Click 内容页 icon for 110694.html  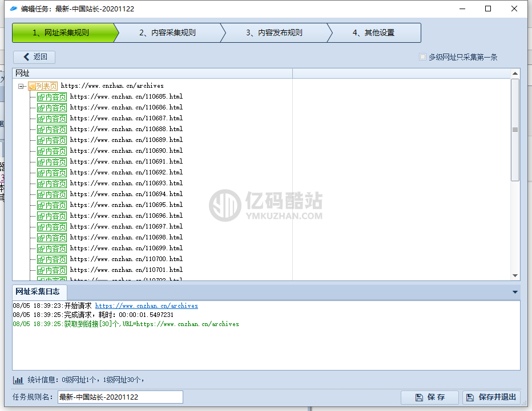pyautogui.click(x=52, y=194)
